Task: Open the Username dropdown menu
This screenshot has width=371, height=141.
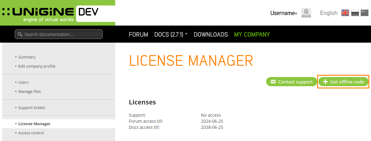Action: click(284, 13)
